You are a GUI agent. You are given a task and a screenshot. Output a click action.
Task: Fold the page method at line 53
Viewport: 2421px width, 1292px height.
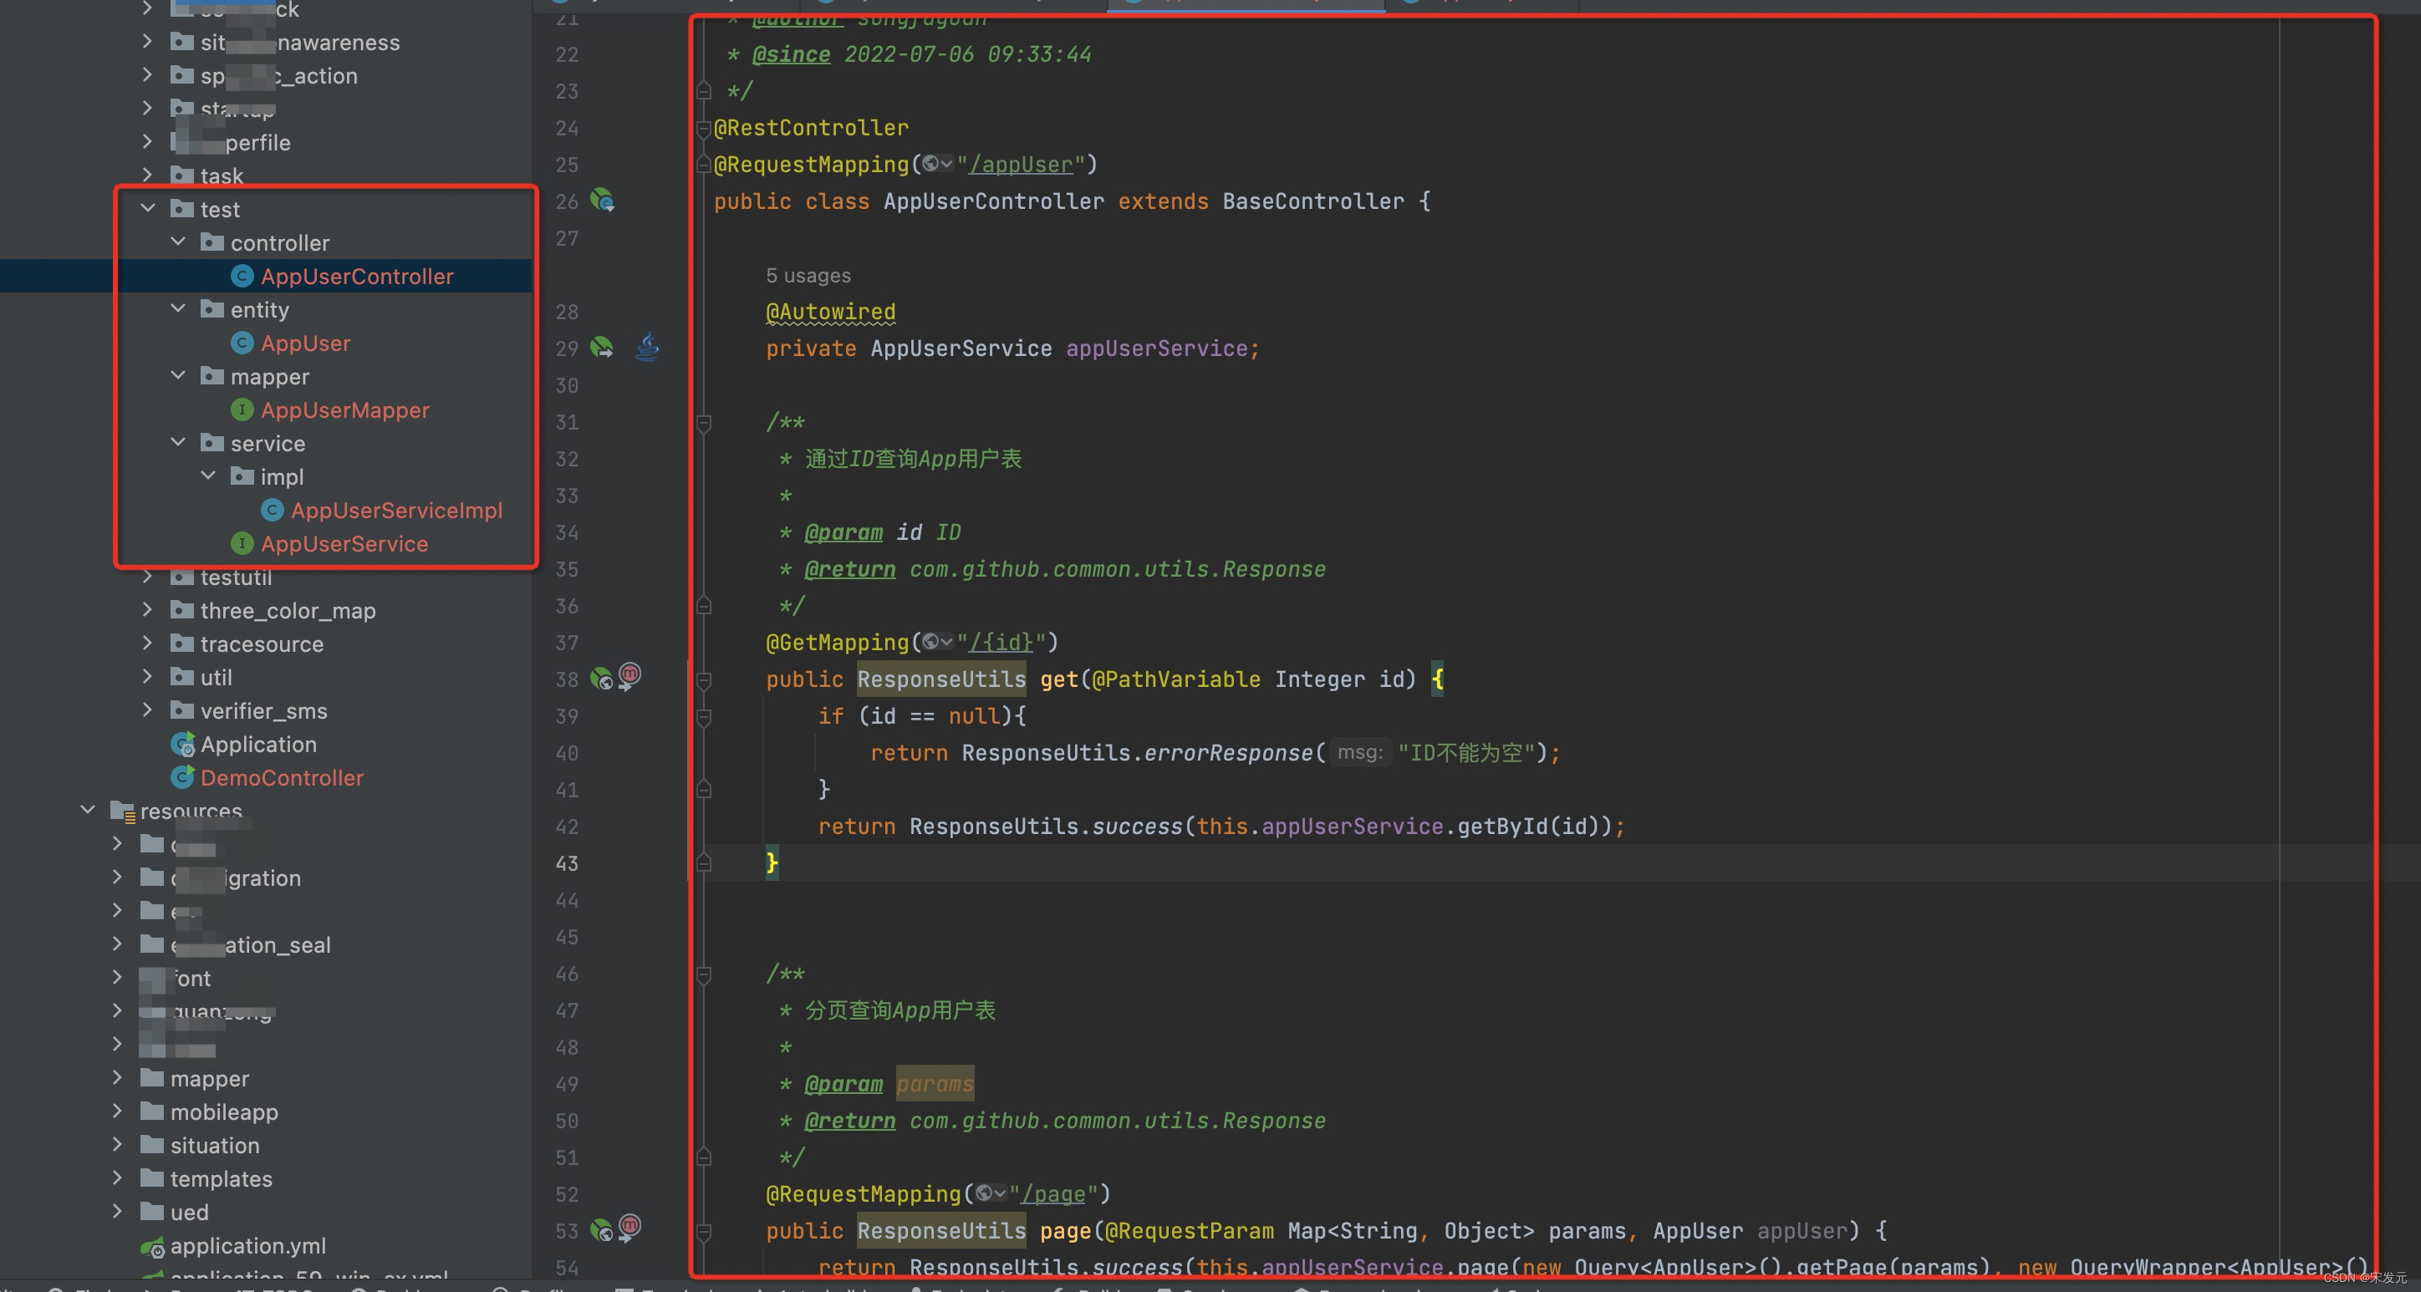pos(704,1231)
